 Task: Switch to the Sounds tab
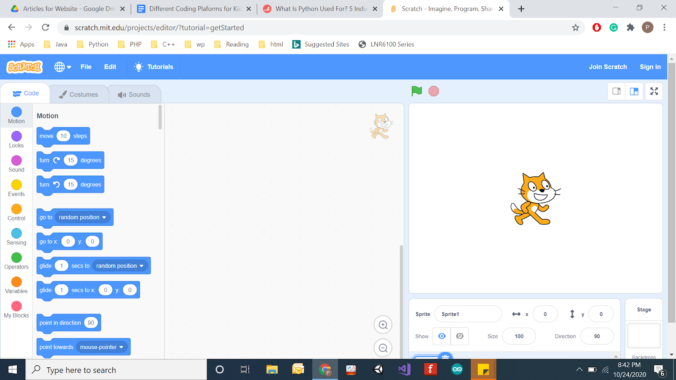[134, 95]
